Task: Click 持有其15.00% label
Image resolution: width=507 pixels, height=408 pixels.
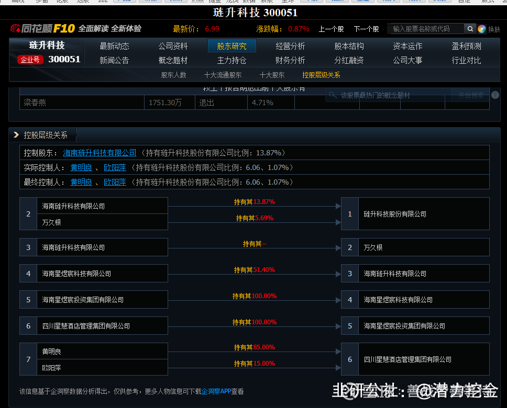Action: (255, 364)
